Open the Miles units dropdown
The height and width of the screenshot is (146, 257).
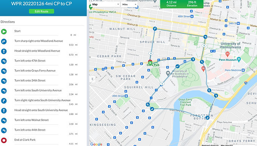(x=129, y=5)
